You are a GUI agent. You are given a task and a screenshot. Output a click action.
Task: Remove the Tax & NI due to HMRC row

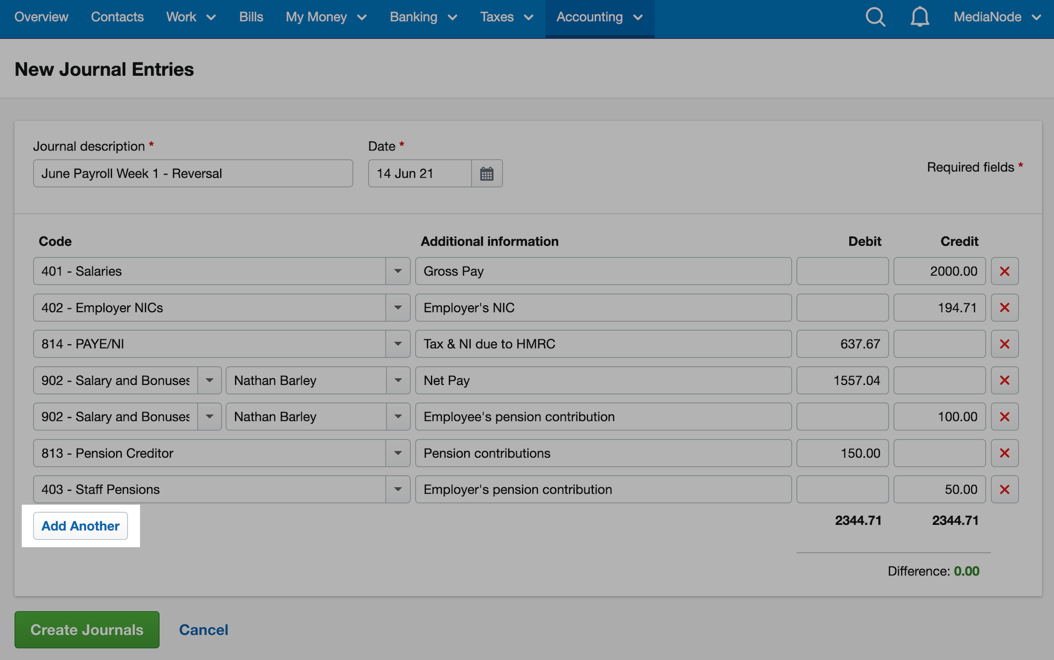[1005, 344]
